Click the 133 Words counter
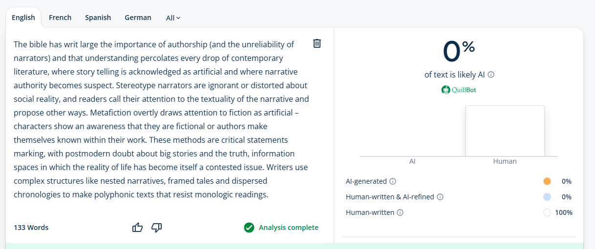The height and width of the screenshot is (249, 595). [x=31, y=228]
